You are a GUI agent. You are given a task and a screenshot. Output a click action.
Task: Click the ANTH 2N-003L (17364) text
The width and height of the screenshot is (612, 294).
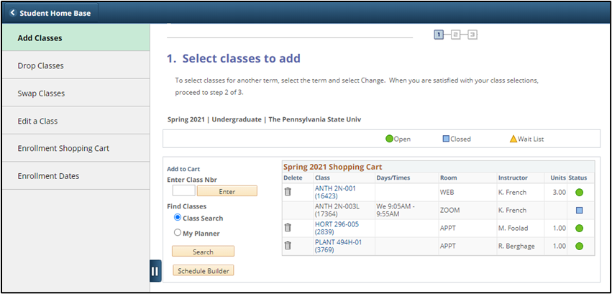338,210
